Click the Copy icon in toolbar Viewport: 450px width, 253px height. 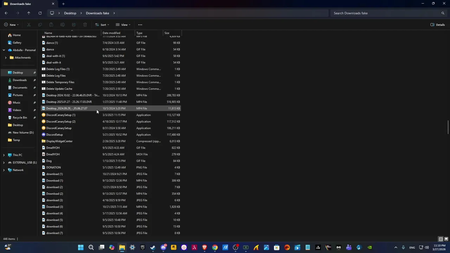(x=40, y=25)
